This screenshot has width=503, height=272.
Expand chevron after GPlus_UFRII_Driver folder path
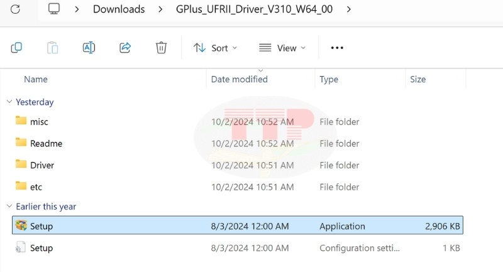(349, 9)
